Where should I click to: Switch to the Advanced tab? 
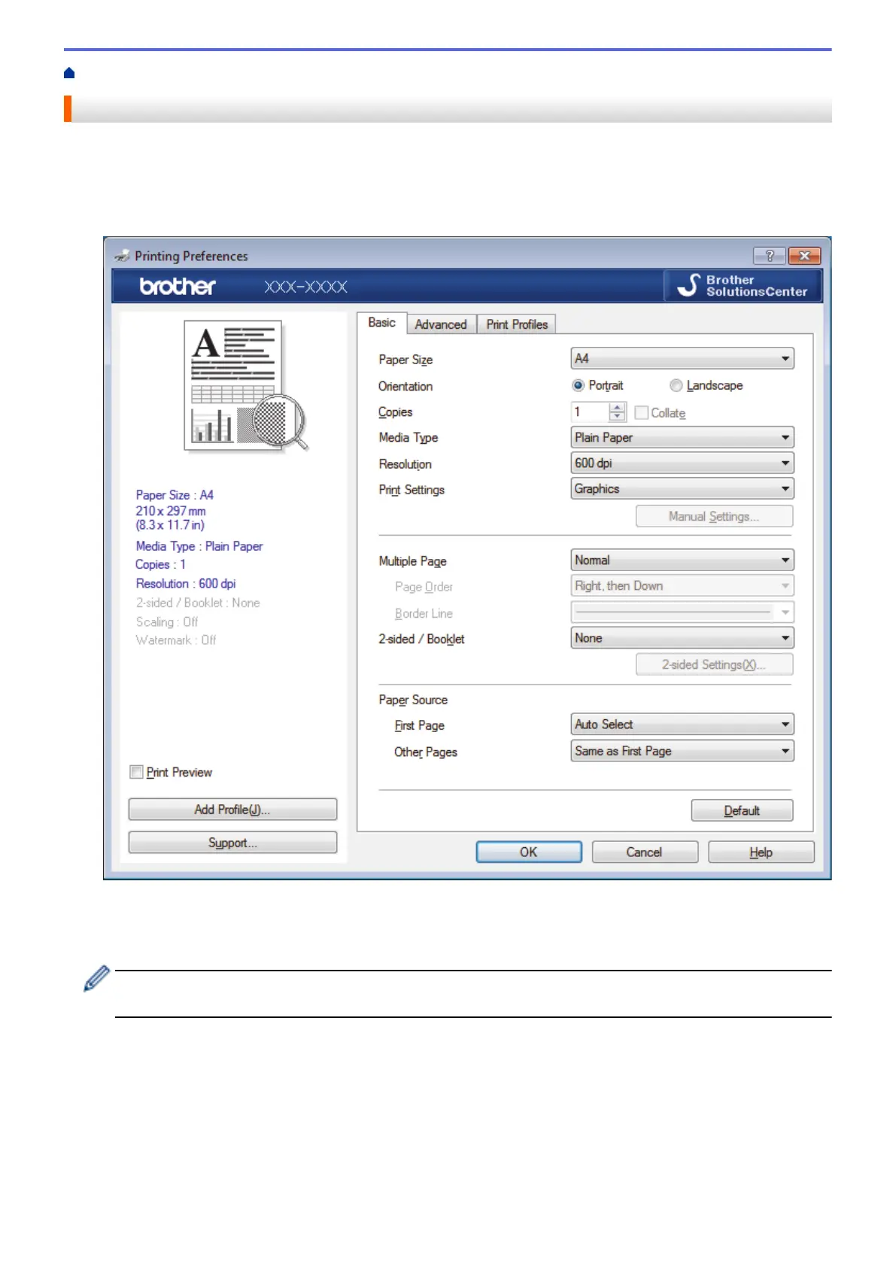(441, 324)
